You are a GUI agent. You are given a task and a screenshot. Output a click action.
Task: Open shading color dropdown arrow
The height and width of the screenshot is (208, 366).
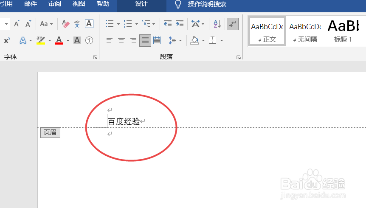(x=203, y=41)
